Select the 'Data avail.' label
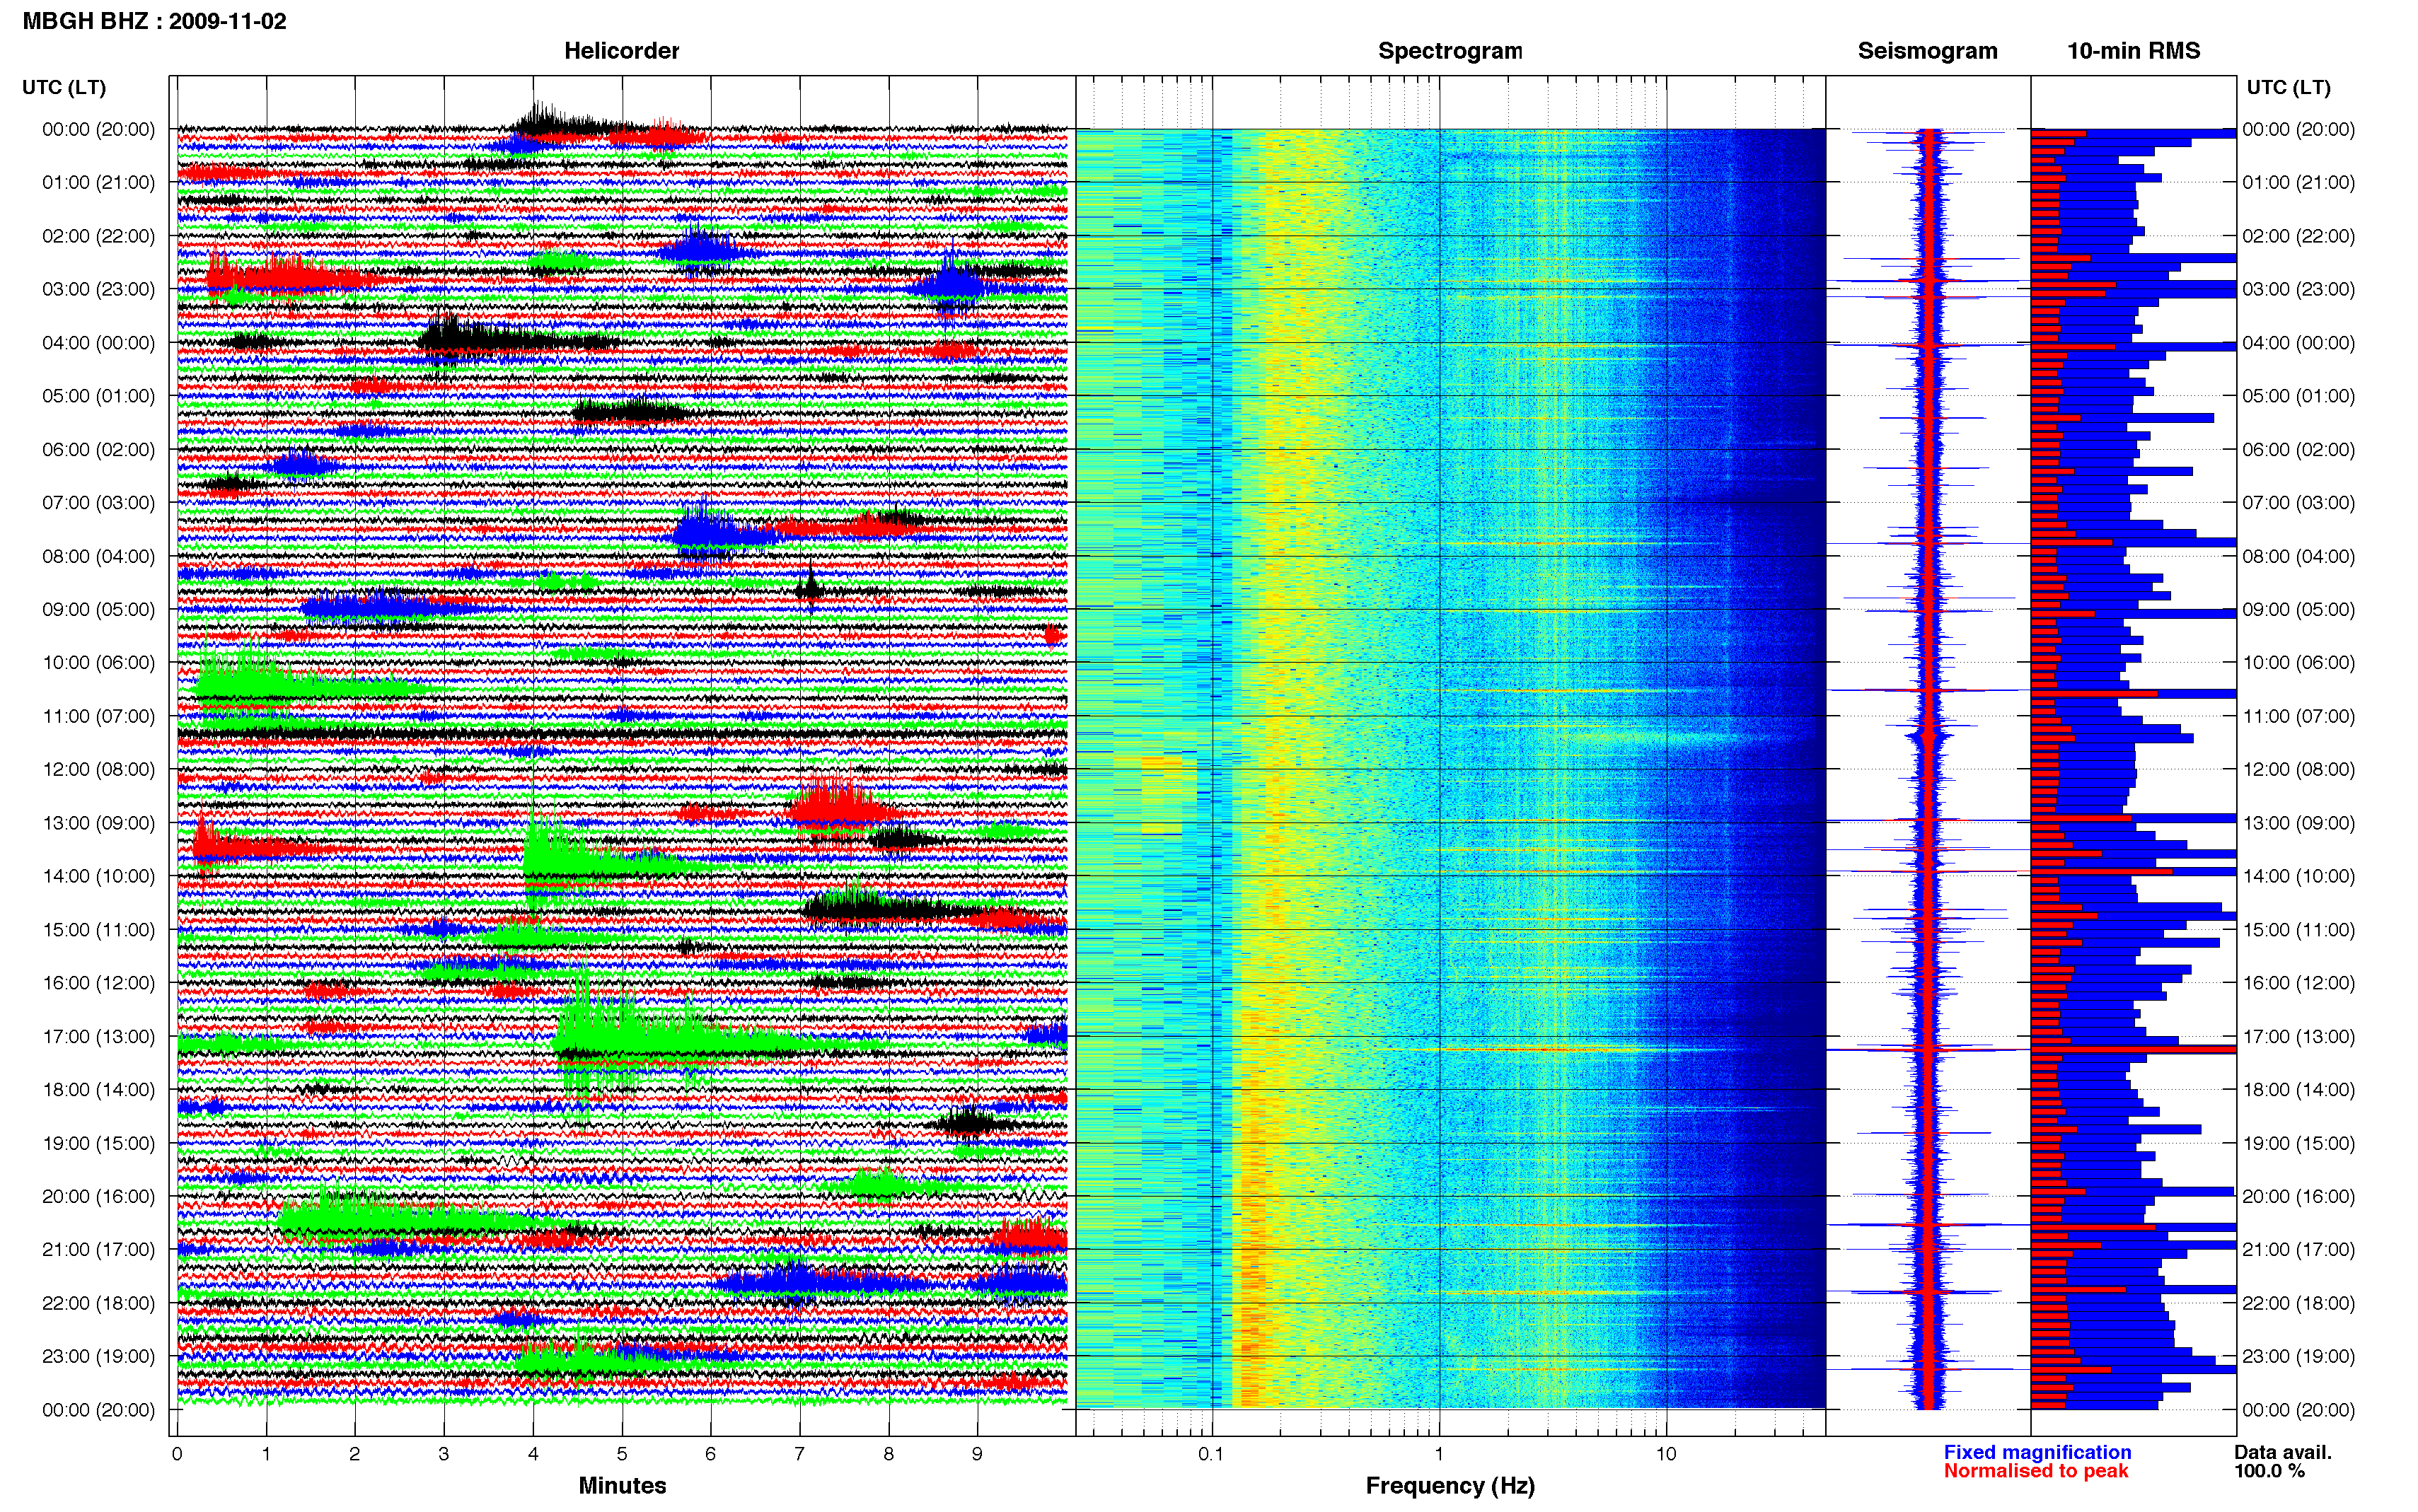2418x1512 pixels. 2283,1452
